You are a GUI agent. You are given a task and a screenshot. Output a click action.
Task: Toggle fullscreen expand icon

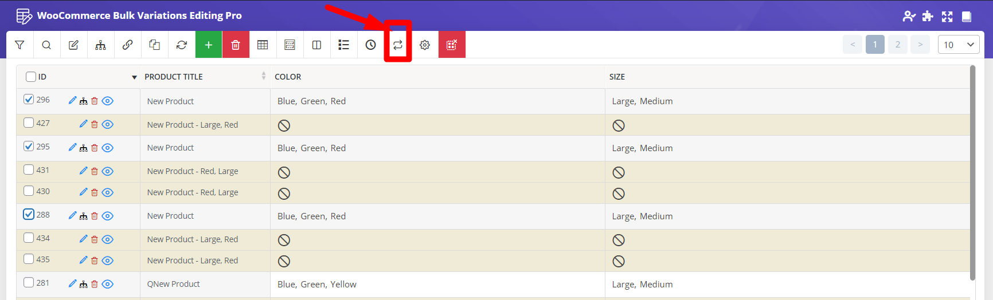point(947,17)
